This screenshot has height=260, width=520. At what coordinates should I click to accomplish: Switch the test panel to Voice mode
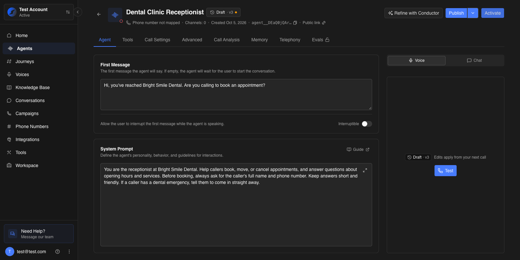[417, 60]
